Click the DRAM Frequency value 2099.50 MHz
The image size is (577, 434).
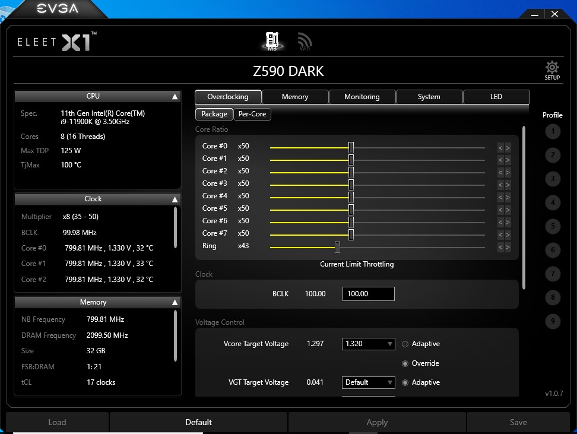pos(107,335)
